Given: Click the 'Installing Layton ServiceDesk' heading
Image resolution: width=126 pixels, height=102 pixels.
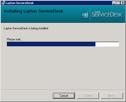Looking at the screenshot, I should [34, 11].
